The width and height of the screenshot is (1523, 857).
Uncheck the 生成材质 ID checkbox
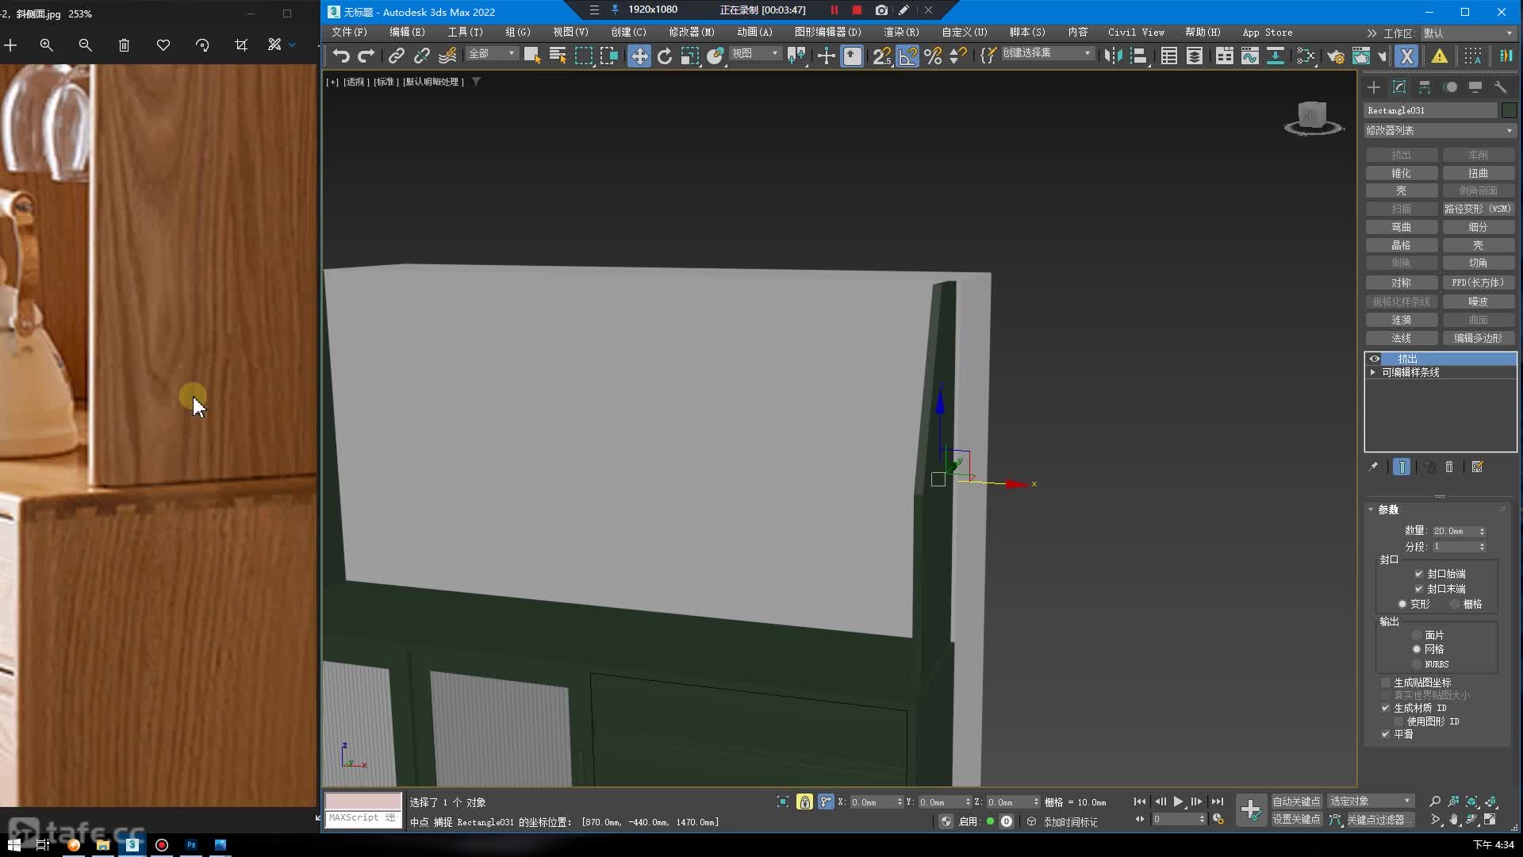tap(1386, 708)
